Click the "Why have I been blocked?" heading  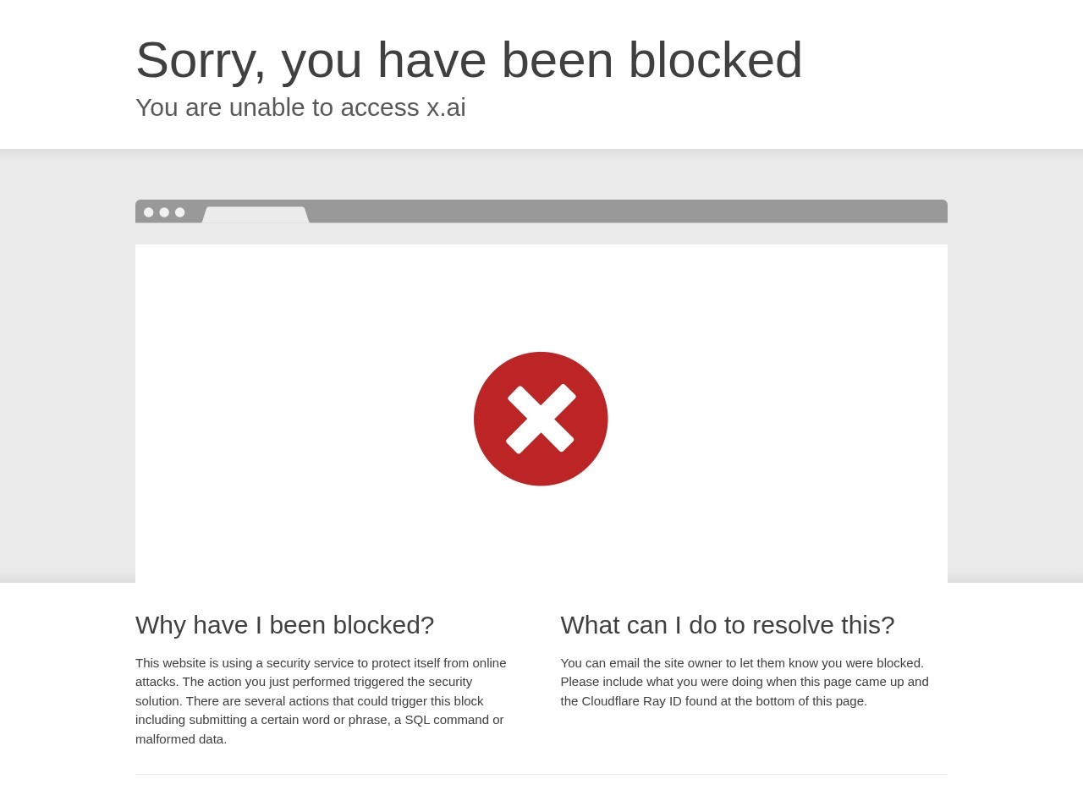pos(284,624)
